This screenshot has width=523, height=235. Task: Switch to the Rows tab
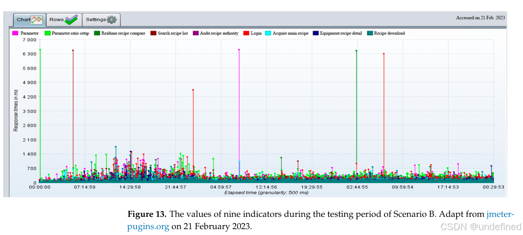[x=63, y=20]
